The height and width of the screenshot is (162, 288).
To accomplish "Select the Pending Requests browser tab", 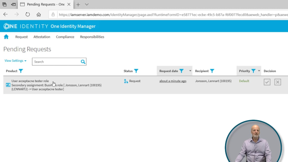I will 45,4.
